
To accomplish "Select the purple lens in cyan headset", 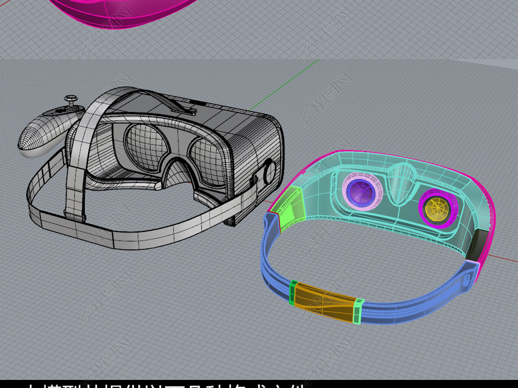I will click(362, 191).
